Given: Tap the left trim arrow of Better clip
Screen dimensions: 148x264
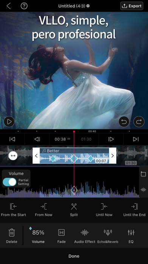Looking at the screenshot, I should 36,156.
